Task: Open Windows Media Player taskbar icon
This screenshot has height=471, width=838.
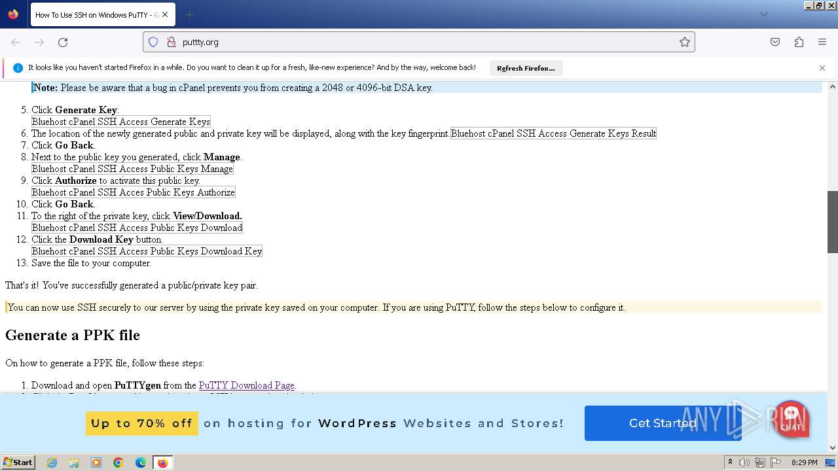Action: click(x=96, y=462)
